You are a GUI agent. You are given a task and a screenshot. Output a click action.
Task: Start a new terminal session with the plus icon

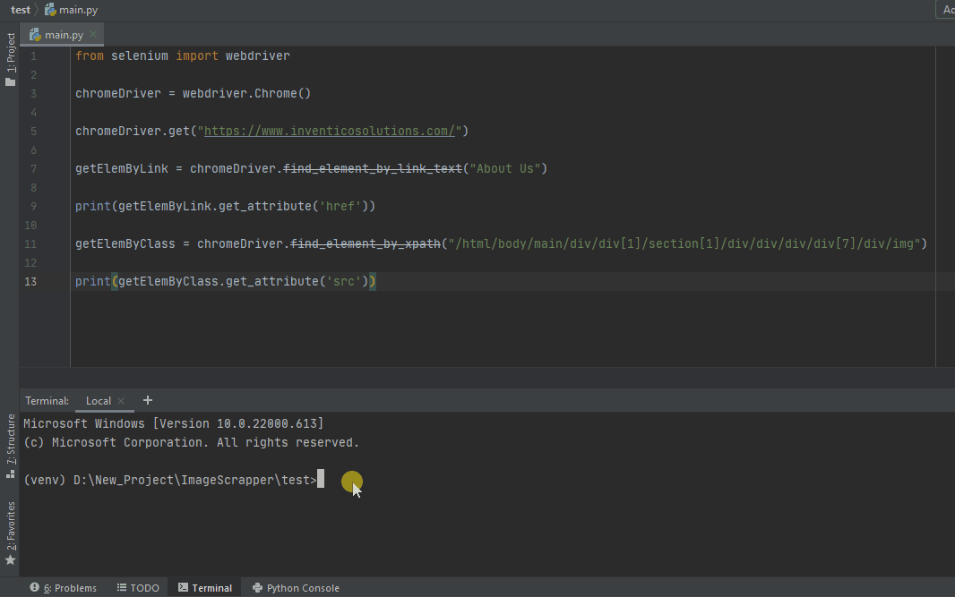(148, 400)
